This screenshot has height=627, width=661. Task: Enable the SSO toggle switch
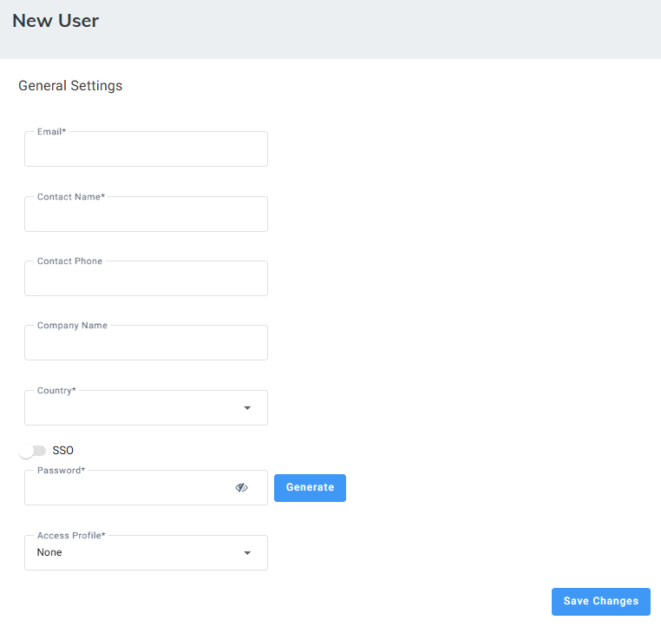tap(32, 451)
